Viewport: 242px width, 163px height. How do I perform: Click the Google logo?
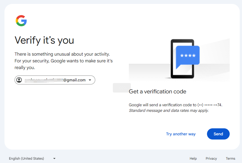click(x=21, y=21)
